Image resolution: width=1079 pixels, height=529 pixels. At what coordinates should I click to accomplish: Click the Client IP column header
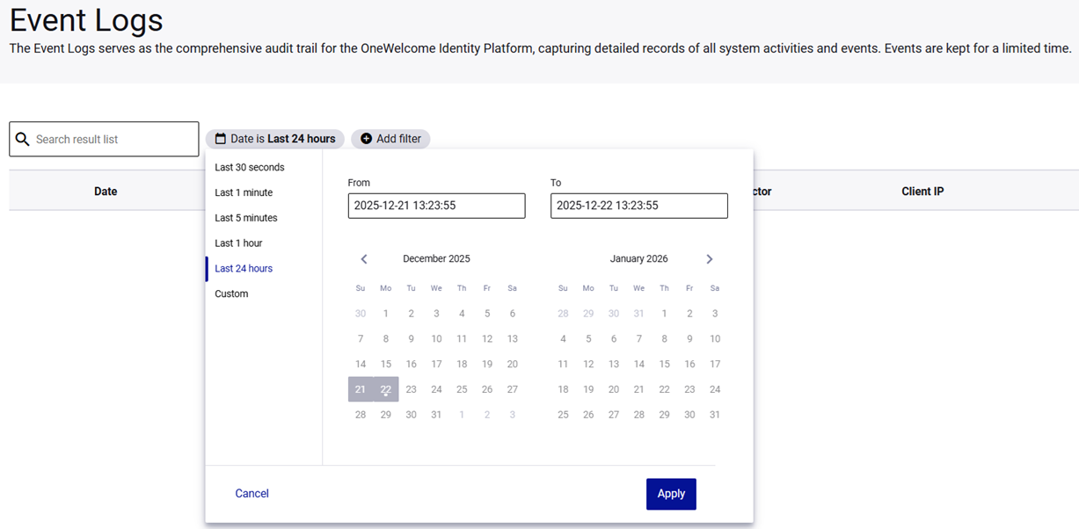pyautogui.click(x=922, y=192)
